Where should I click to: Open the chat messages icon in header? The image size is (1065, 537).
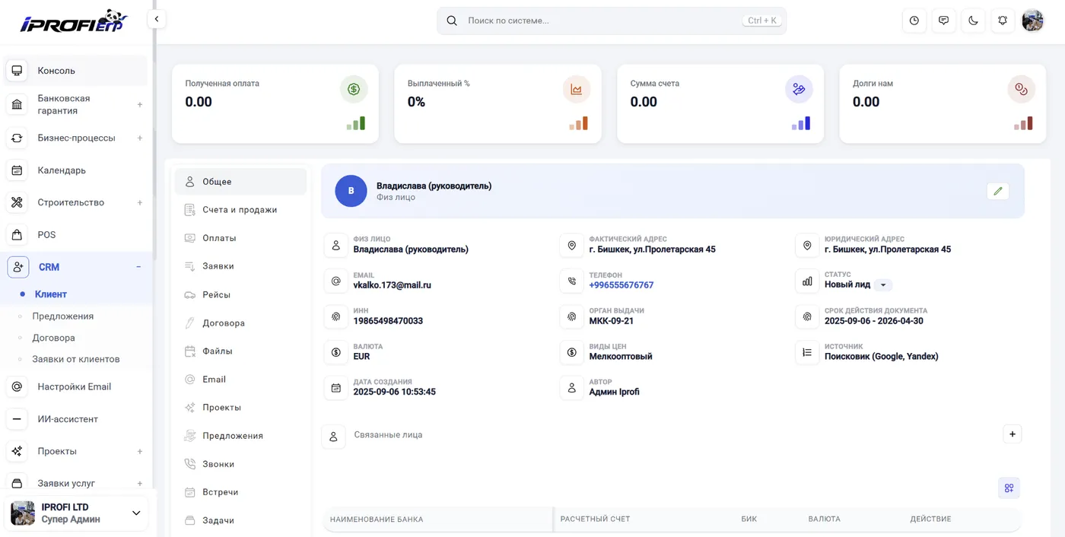(x=944, y=21)
